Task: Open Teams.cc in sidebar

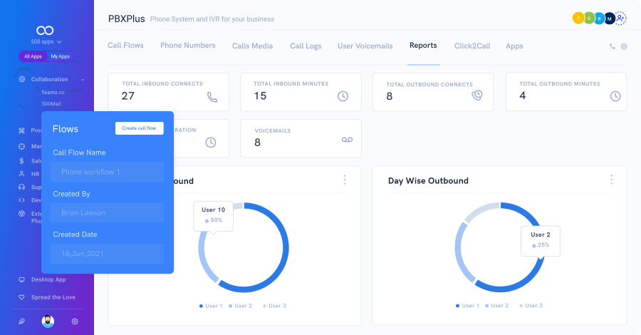Action: coord(53,93)
